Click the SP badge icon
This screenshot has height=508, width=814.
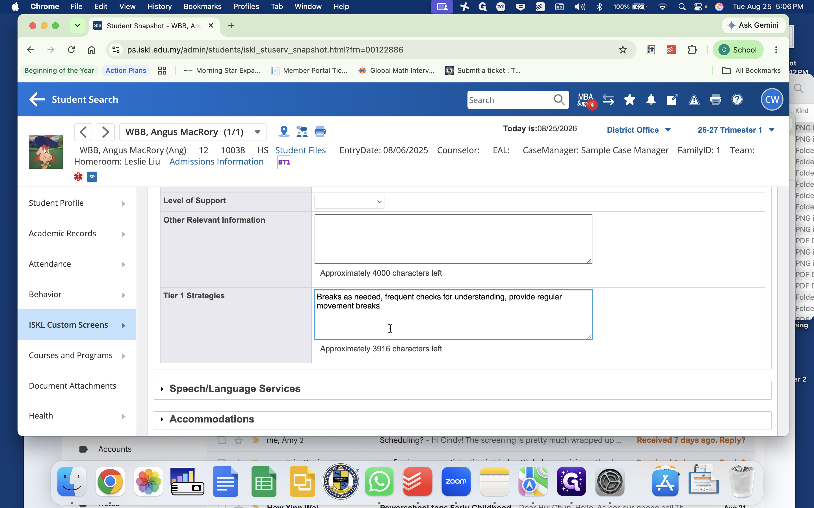pyautogui.click(x=92, y=177)
